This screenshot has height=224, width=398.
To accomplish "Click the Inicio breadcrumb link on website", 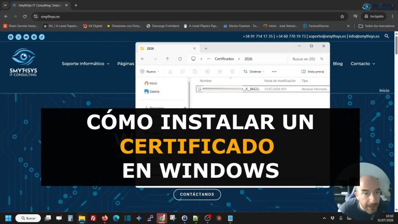I will tap(384, 90).
